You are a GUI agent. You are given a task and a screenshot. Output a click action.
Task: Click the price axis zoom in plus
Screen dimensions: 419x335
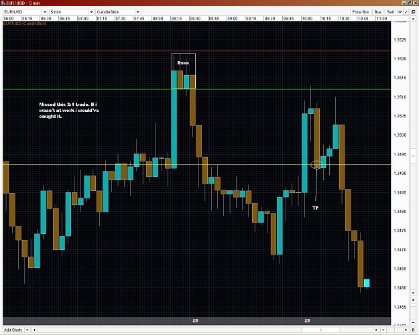tap(413, 300)
